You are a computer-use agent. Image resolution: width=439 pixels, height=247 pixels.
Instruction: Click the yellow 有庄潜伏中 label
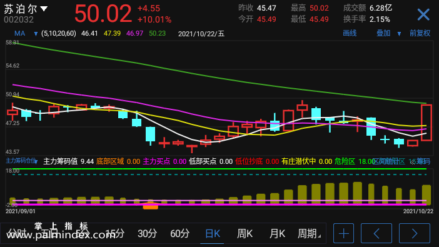(x=299, y=161)
